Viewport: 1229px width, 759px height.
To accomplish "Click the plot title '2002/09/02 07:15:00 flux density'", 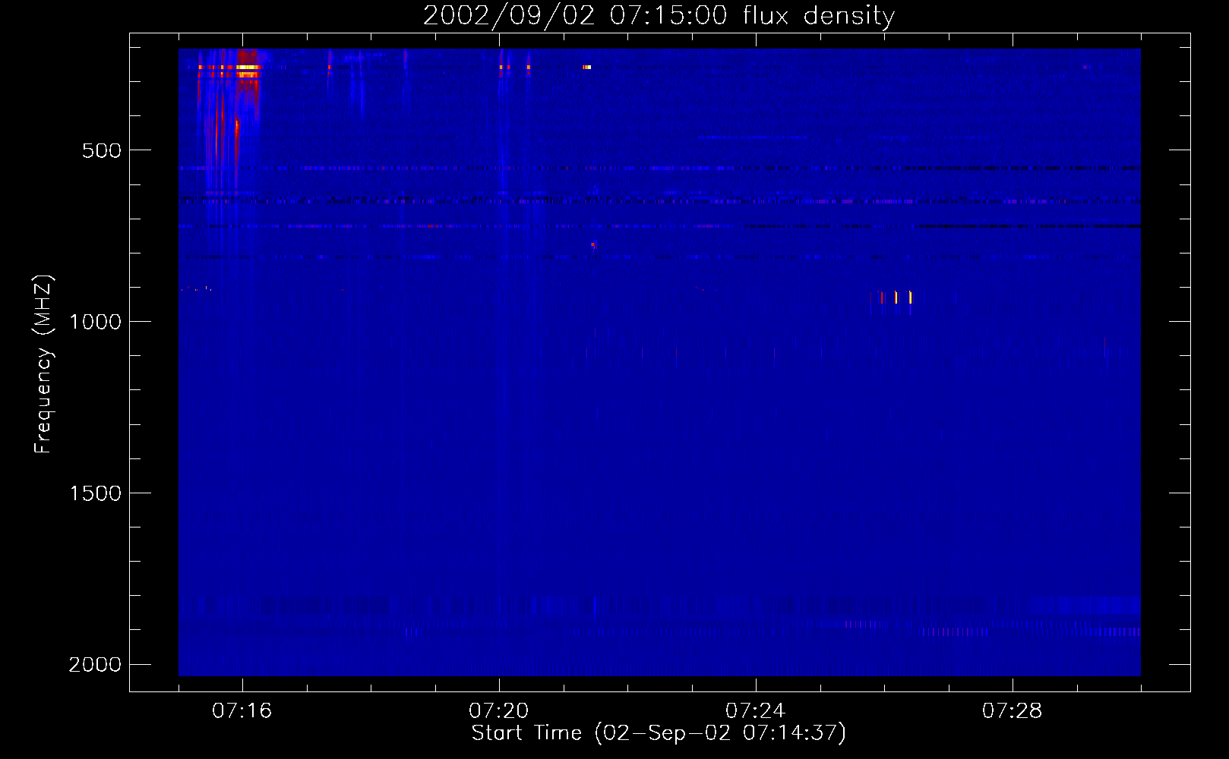I will [659, 16].
